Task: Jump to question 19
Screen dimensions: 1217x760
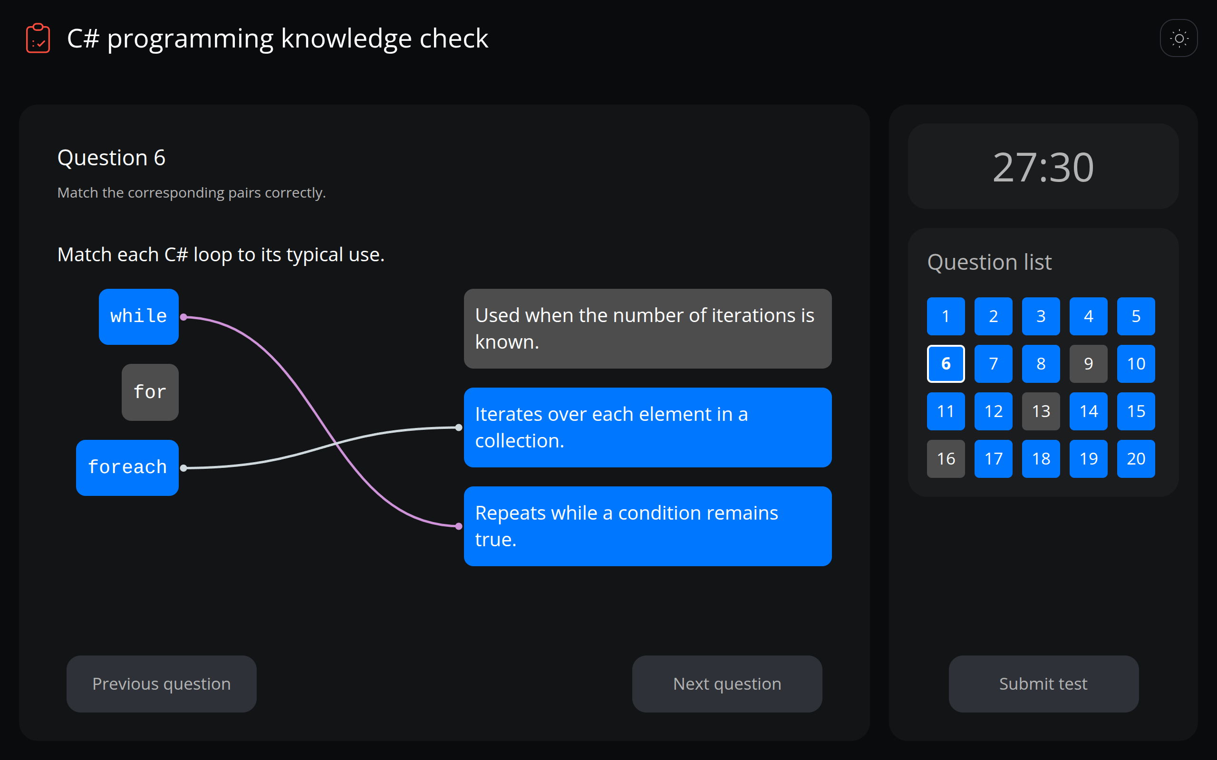Action: tap(1088, 459)
